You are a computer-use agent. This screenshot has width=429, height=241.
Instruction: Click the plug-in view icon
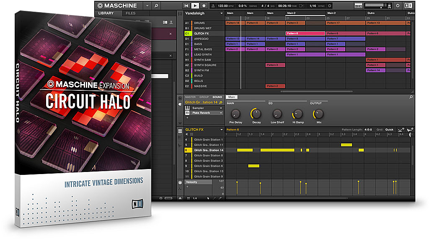(x=180, y=104)
